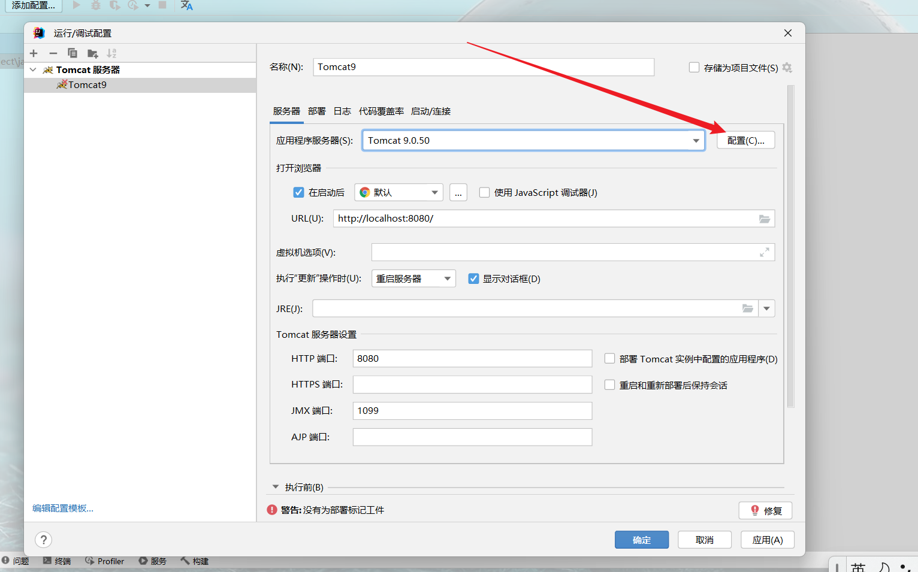Click the IntelliJ logo in dialog title
The width and height of the screenshot is (918, 572).
coord(39,33)
